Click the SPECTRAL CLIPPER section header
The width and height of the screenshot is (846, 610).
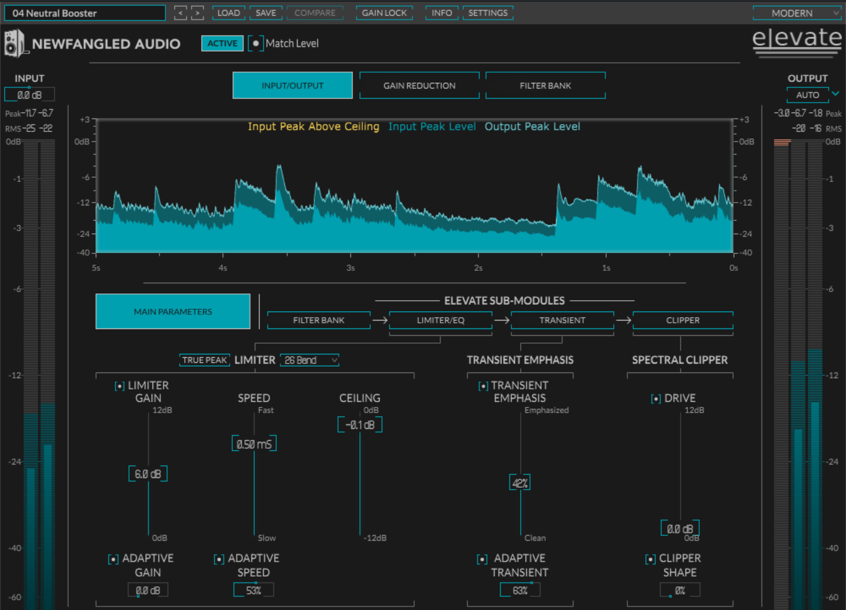(680, 360)
